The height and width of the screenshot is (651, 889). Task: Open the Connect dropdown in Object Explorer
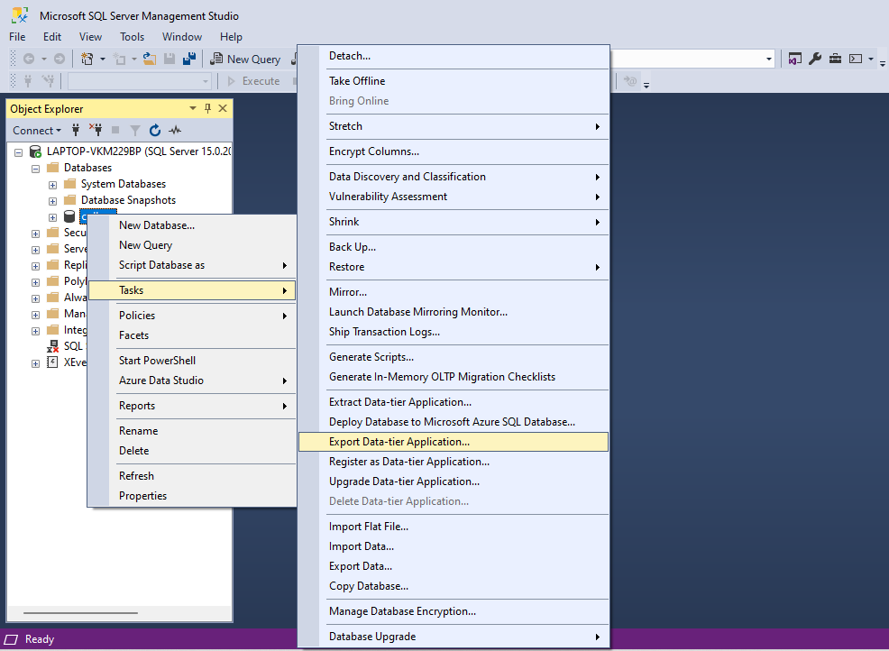pos(37,131)
